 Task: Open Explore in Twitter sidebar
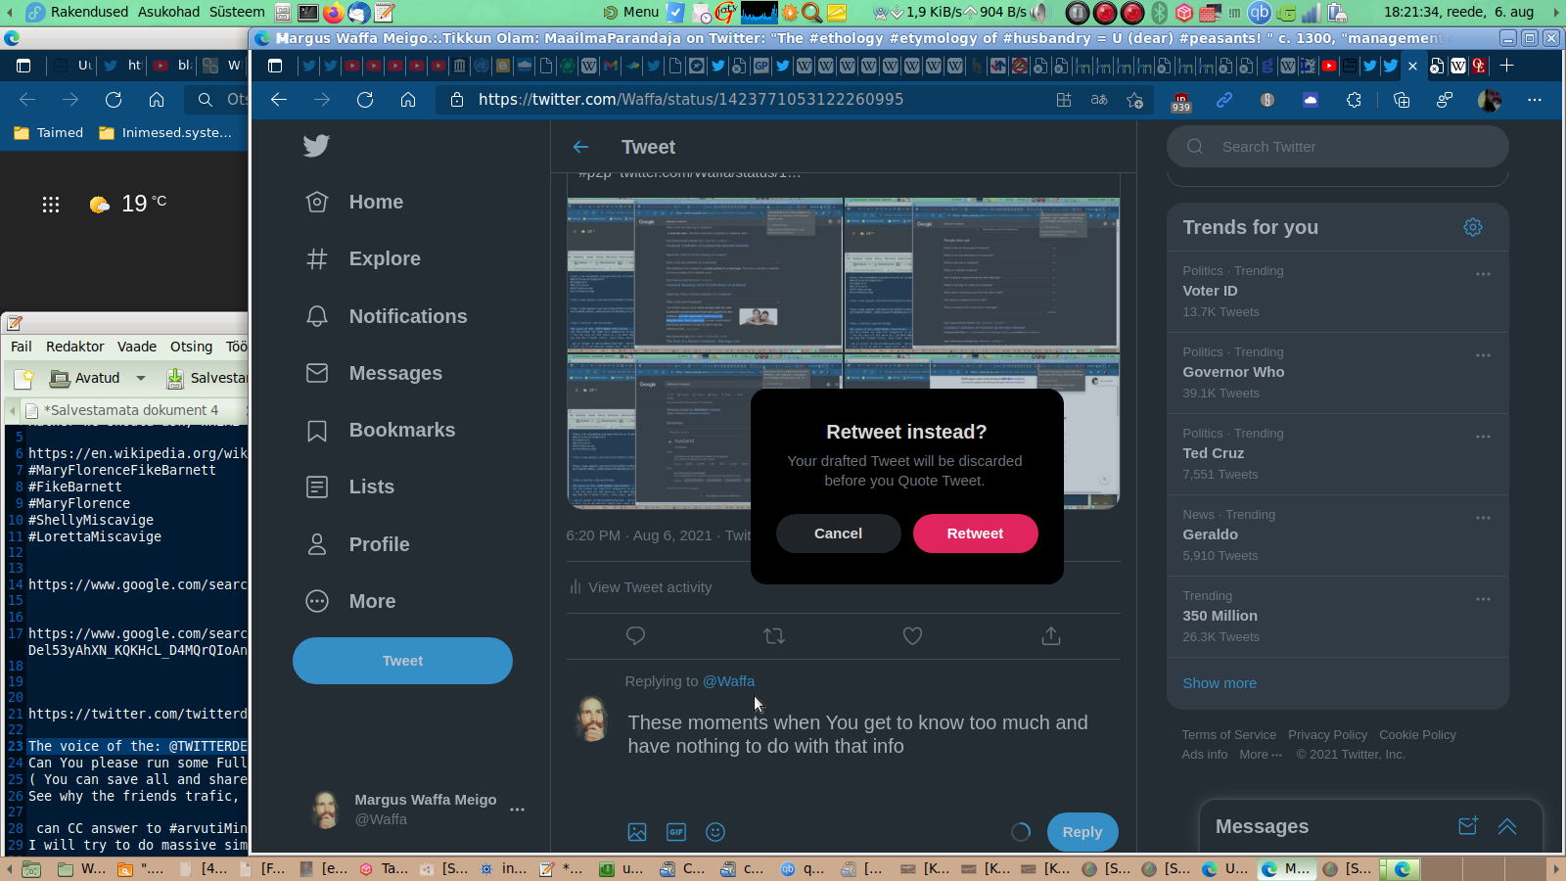363,258
